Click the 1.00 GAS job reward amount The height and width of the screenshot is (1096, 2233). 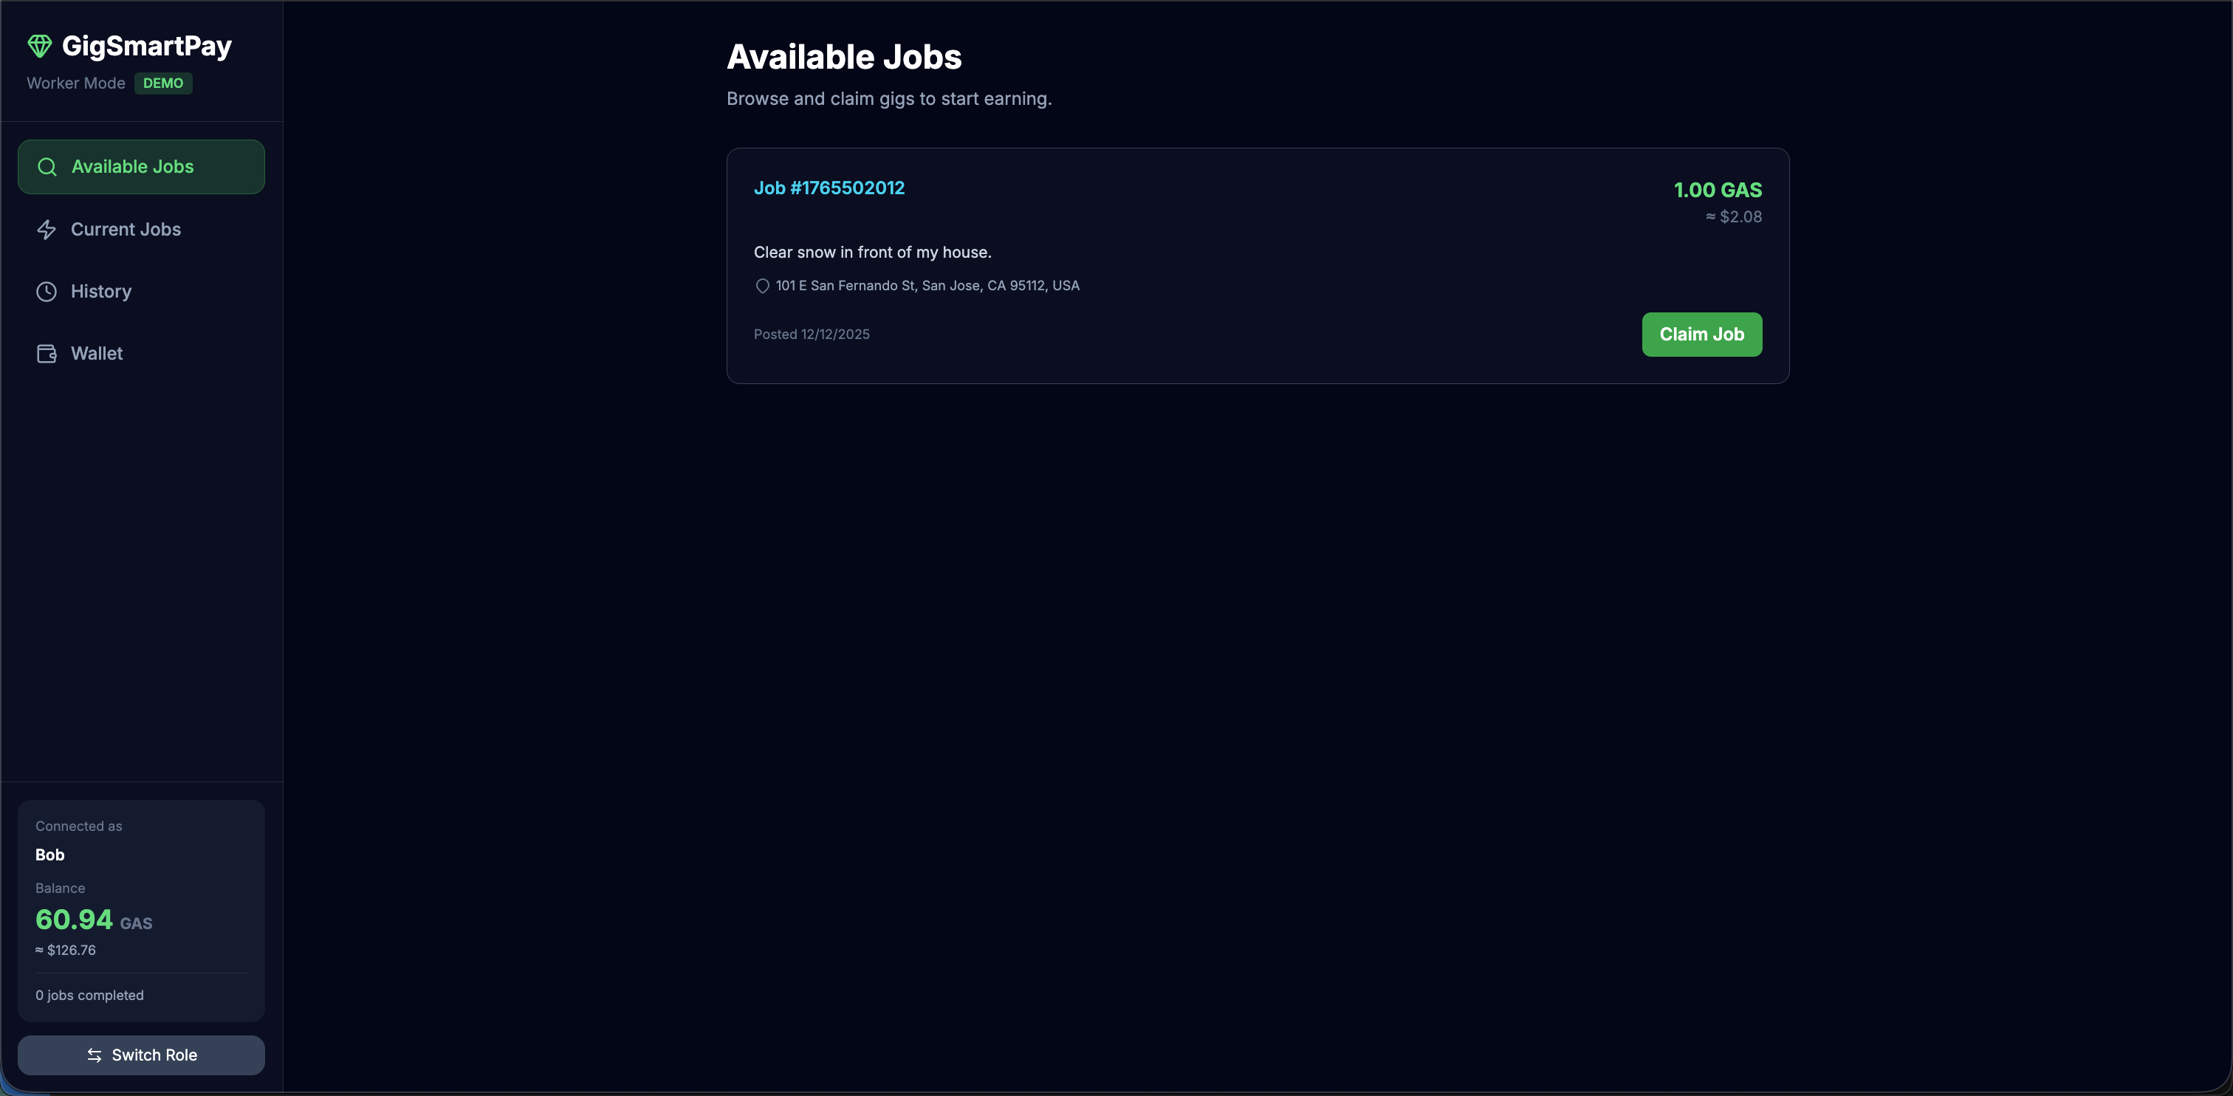[x=1716, y=190]
